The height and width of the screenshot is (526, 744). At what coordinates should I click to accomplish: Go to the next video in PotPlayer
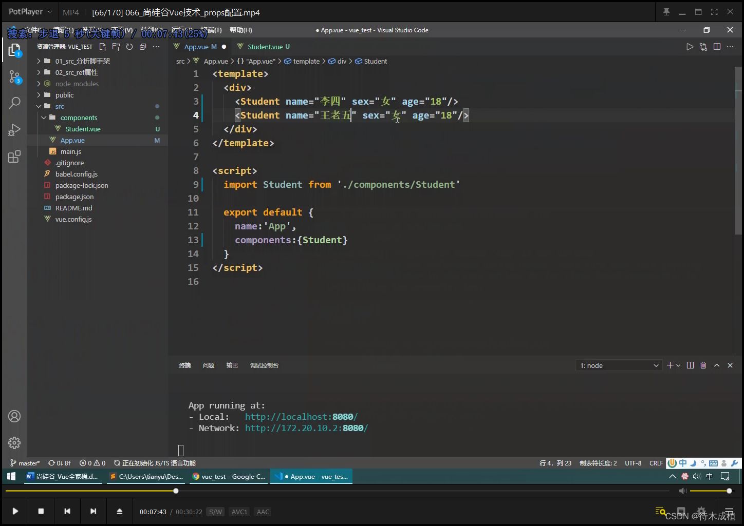coord(93,511)
